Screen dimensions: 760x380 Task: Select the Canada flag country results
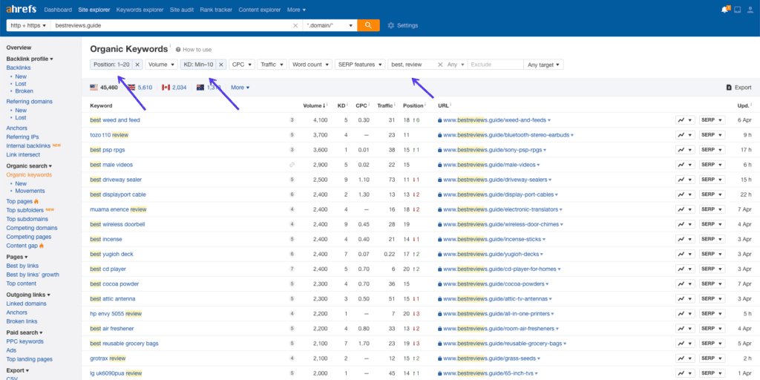tap(174, 88)
